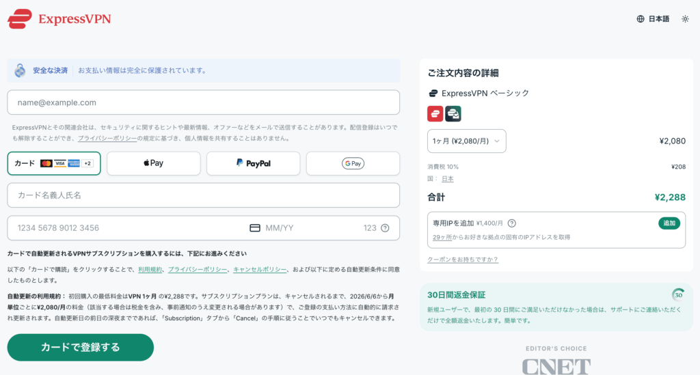Select the カード payment tab

point(54,163)
